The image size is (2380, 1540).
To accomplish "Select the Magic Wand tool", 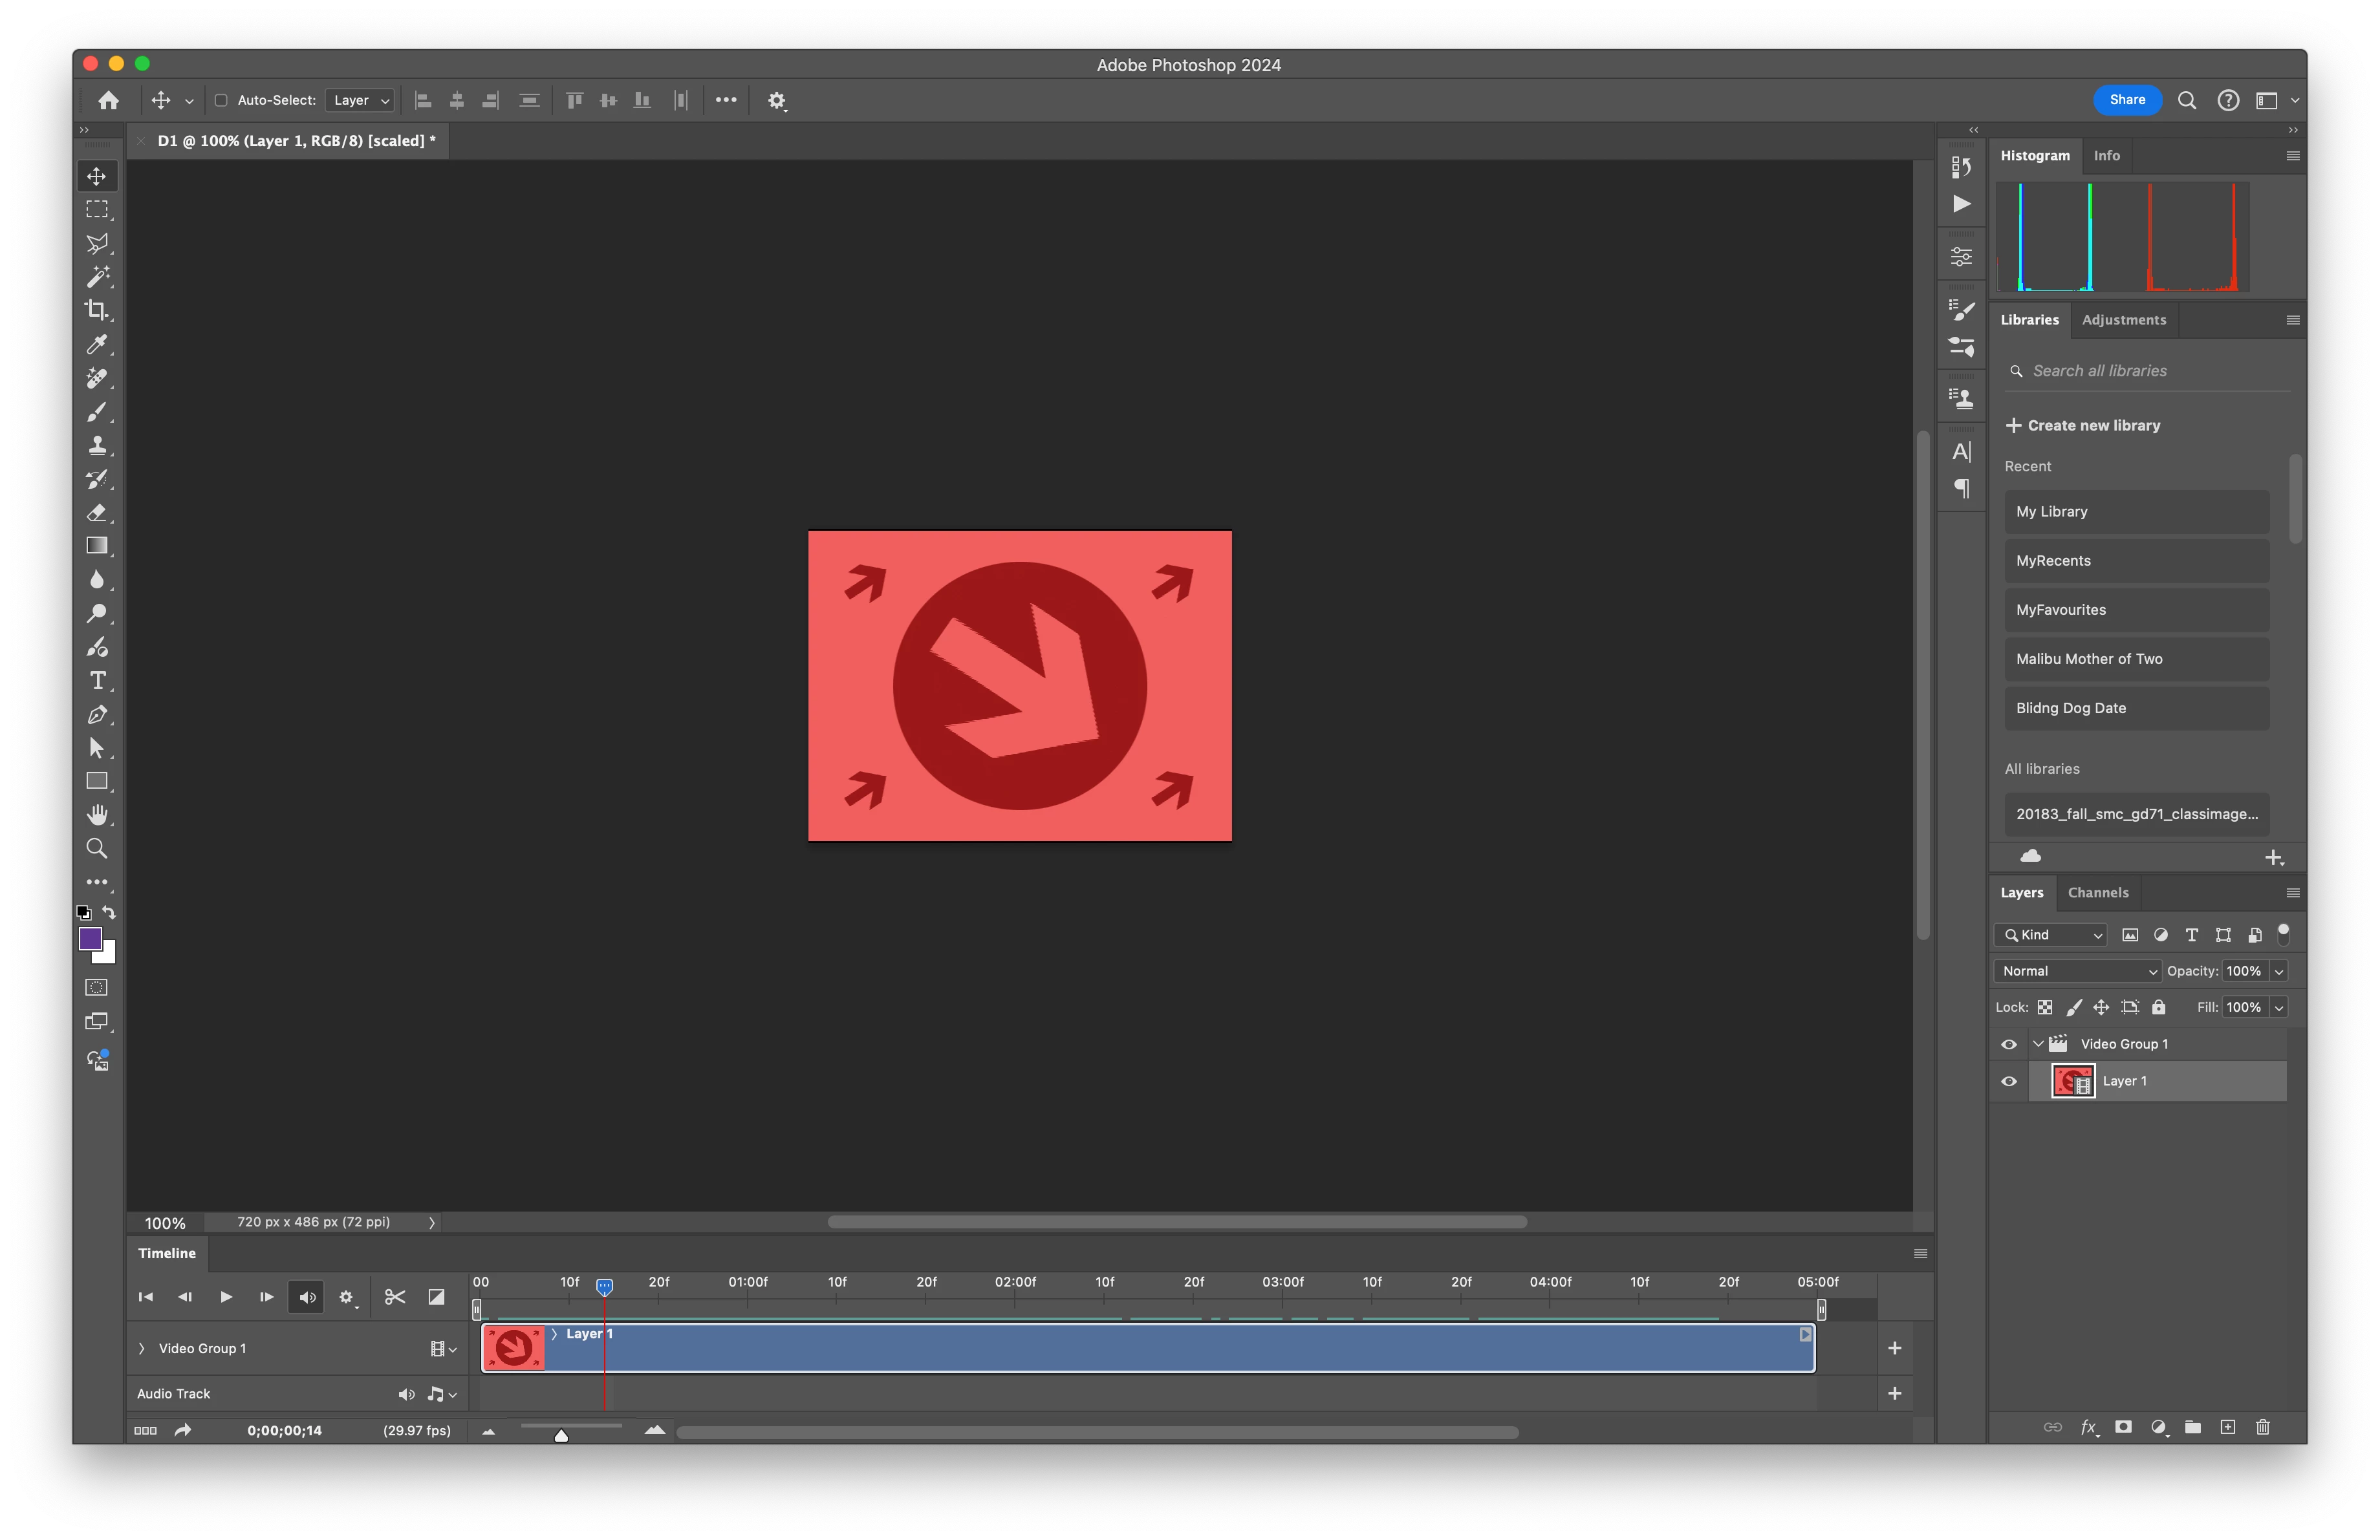I will (97, 276).
